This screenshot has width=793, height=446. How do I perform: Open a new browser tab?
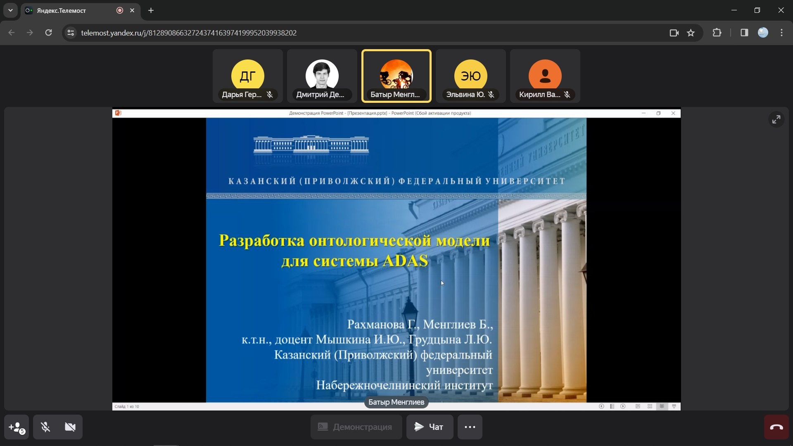point(151,10)
